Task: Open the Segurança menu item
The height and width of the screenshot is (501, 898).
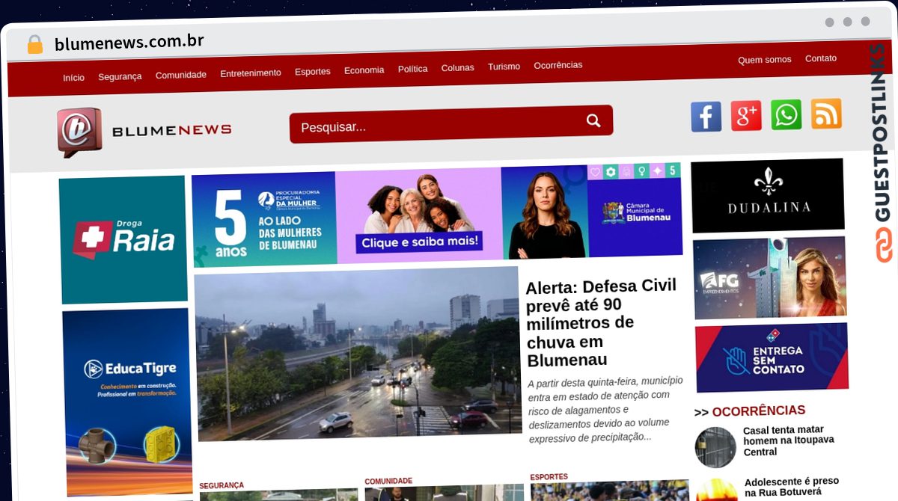Action: pos(120,76)
